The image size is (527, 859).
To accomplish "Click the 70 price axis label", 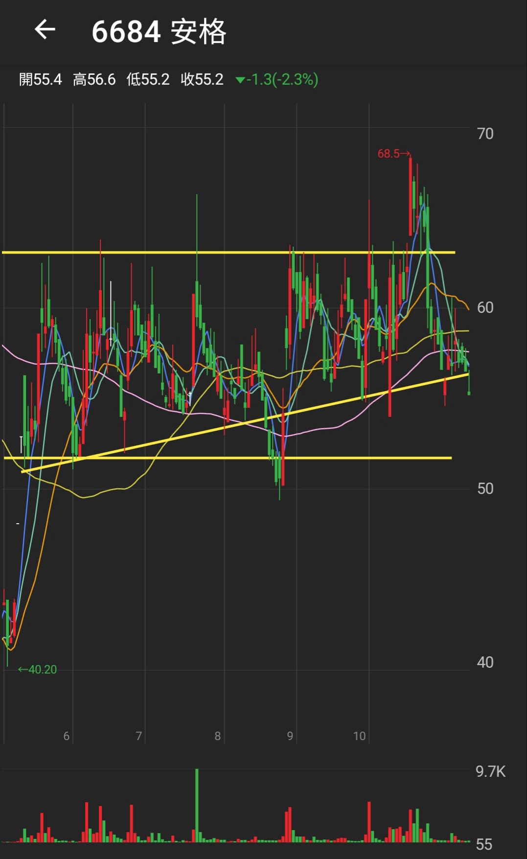I will pyautogui.click(x=485, y=134).
